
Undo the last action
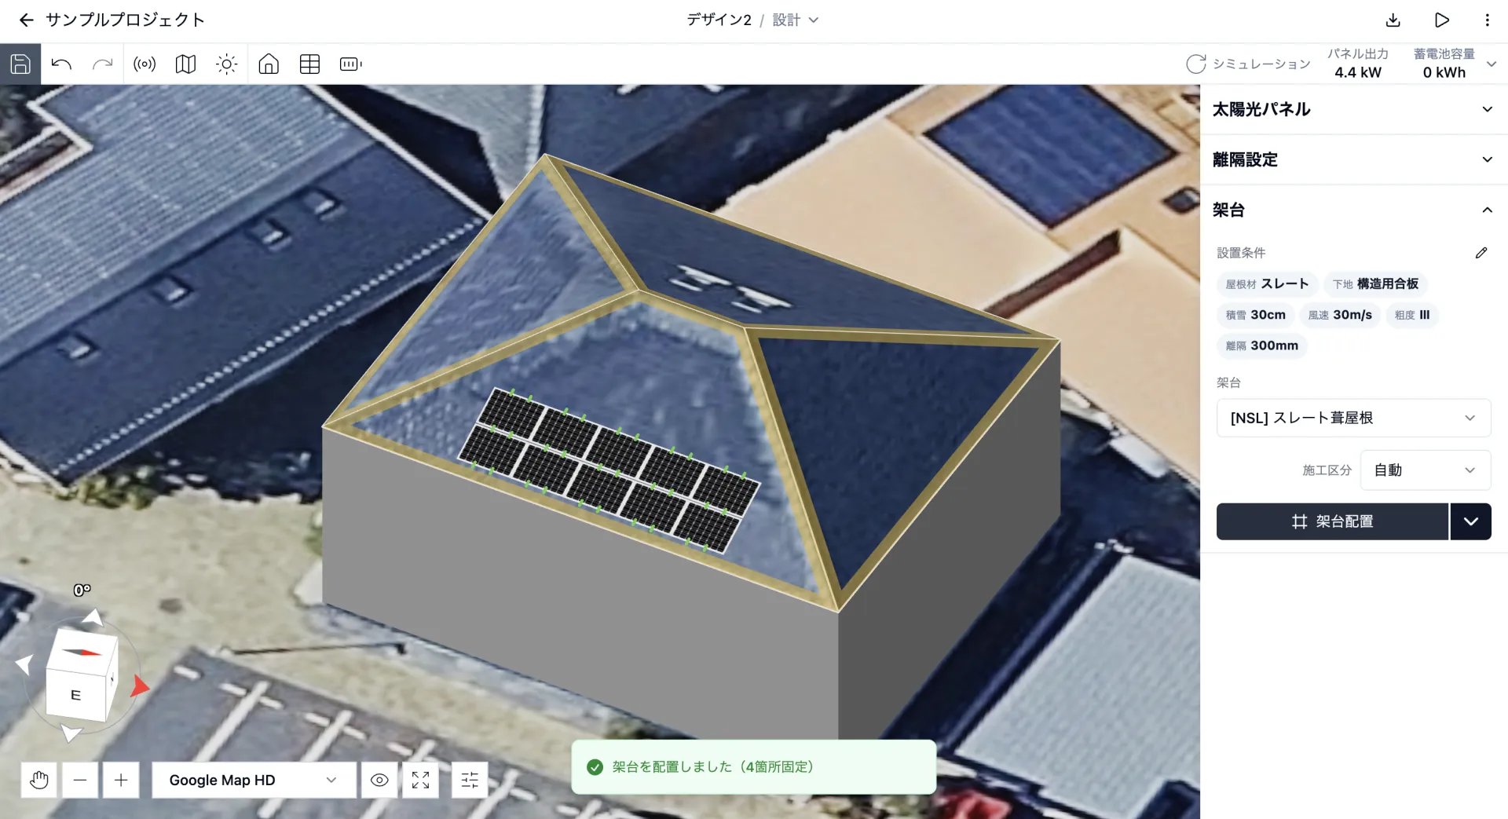click(61, 64)
